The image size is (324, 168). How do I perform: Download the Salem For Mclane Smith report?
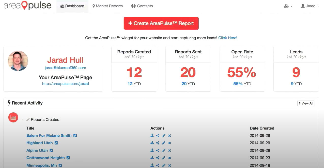pos(152,136)
